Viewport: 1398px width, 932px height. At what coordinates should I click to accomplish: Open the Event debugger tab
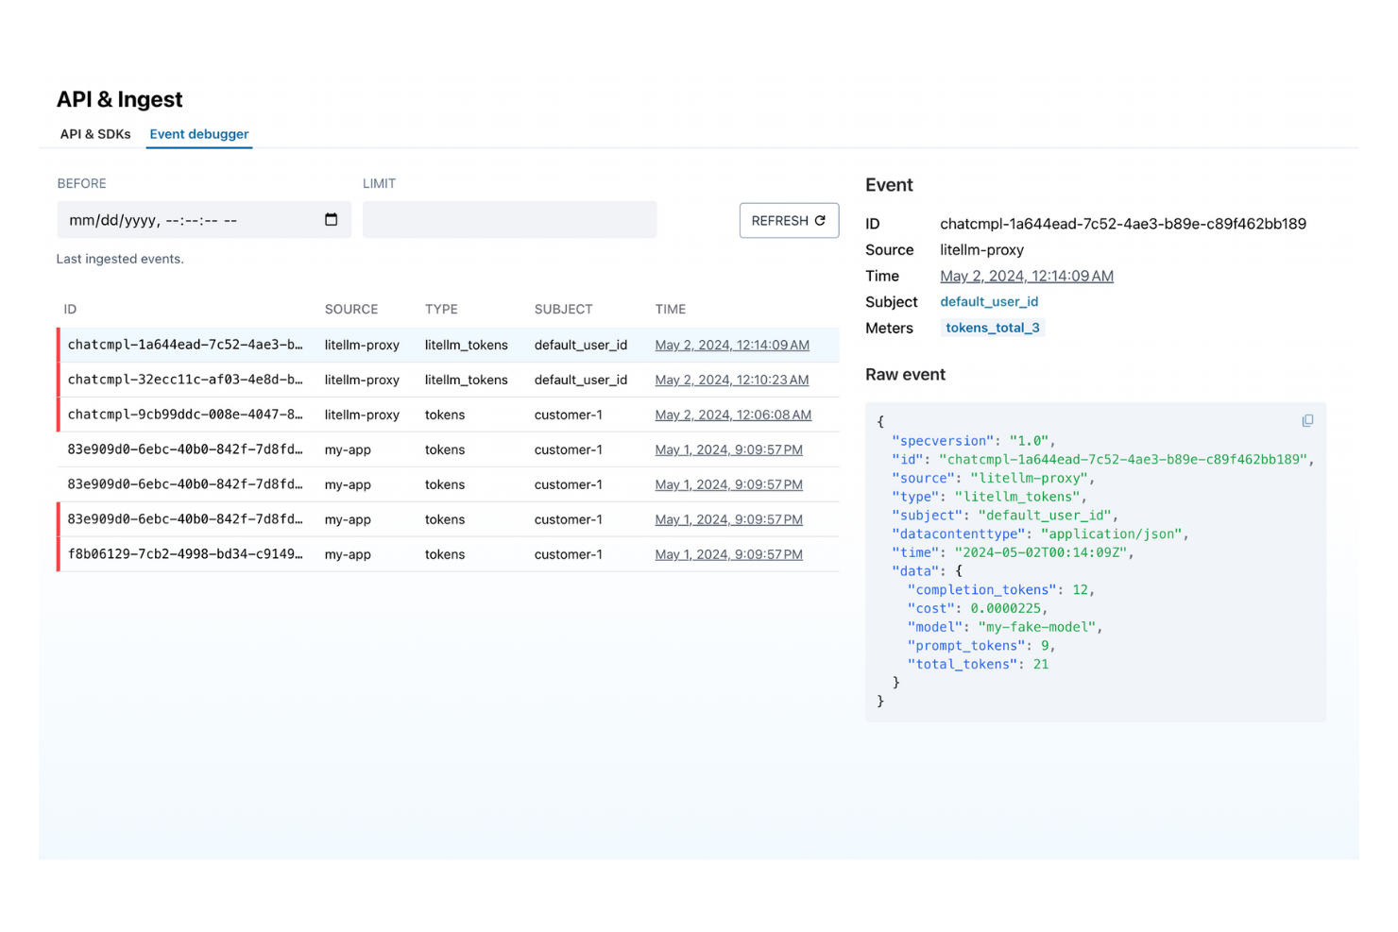coord(198,134)
